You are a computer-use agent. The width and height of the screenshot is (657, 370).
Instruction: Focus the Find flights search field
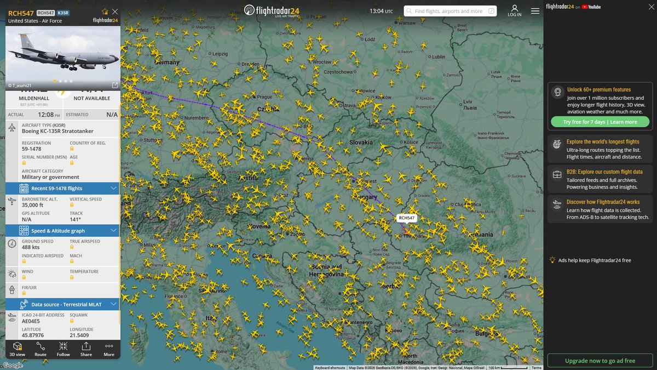tap(451, 11)
